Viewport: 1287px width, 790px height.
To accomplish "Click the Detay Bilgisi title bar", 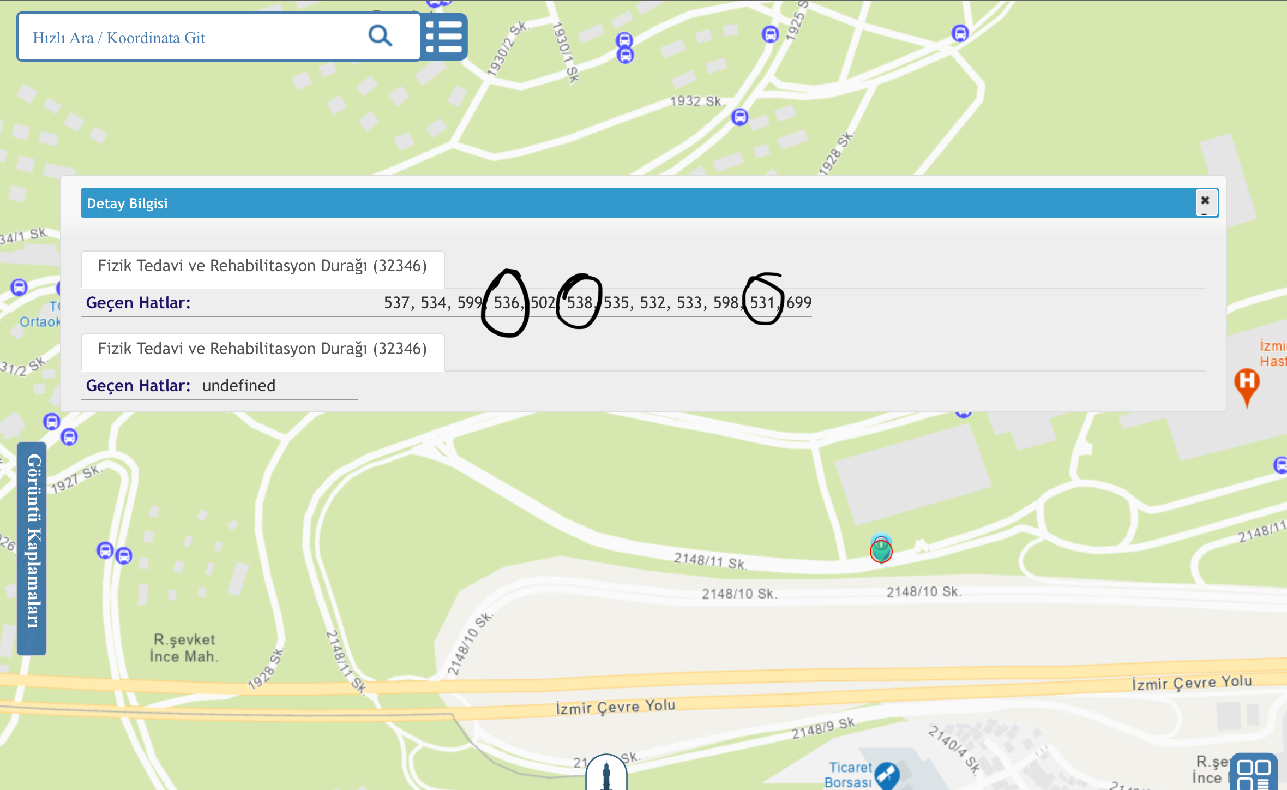I will click(x=600, y=204).
